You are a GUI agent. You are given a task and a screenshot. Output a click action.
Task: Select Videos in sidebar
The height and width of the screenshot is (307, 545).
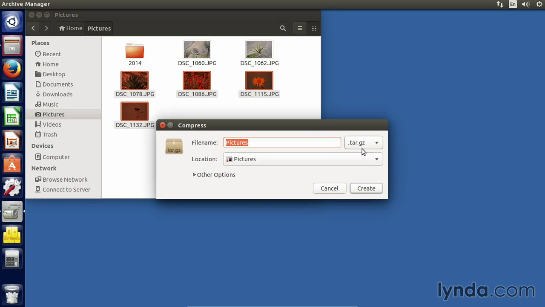click(x=63, y=125)
